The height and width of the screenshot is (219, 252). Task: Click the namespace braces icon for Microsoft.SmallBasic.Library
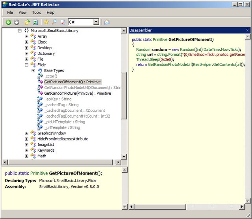(x=26, y=31)
